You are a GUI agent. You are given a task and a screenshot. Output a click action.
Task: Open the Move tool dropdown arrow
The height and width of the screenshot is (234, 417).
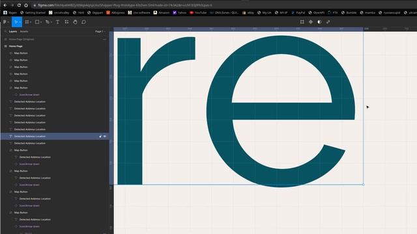click(x=20, y=22)
